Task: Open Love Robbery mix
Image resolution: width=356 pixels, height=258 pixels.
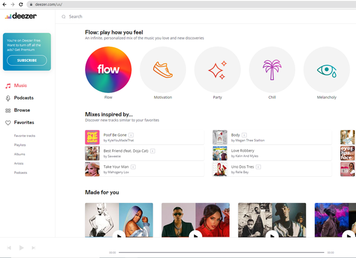Action: pos(272,153)
